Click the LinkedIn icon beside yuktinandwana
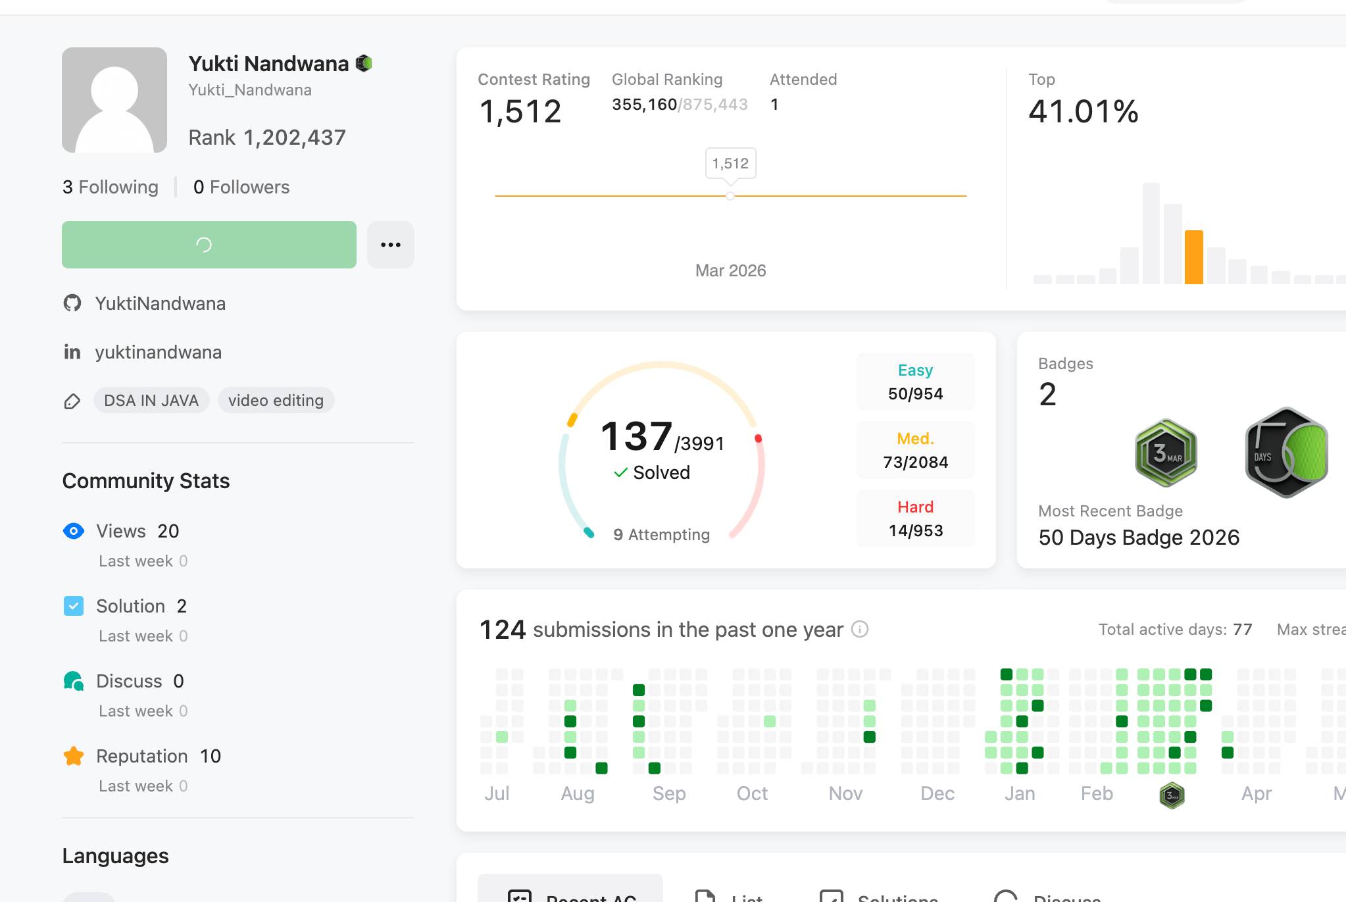The height and width of the screenshot is (902, 1346). [x=72, y=352]
